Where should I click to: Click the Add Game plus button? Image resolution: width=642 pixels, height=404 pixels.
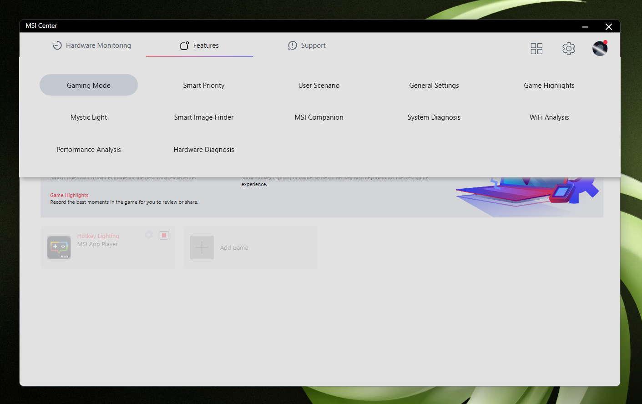(202, 247)
